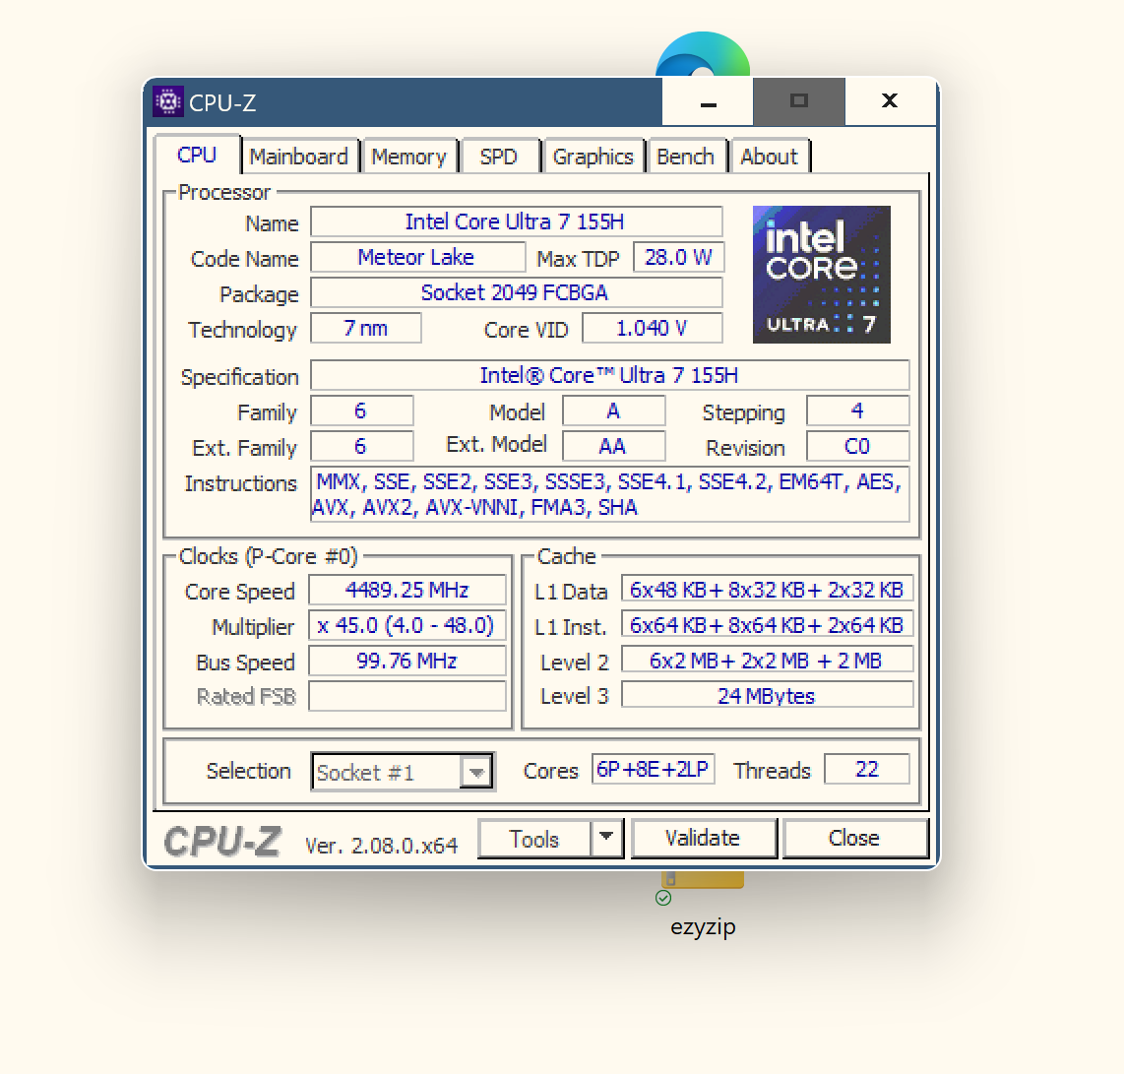
Task: Close the CPU-Z window with the X
Action: [x=890, y=101]
